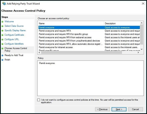147x114 pixels.
Task: Open the Configure Certificate step
Action: point(14,35)
